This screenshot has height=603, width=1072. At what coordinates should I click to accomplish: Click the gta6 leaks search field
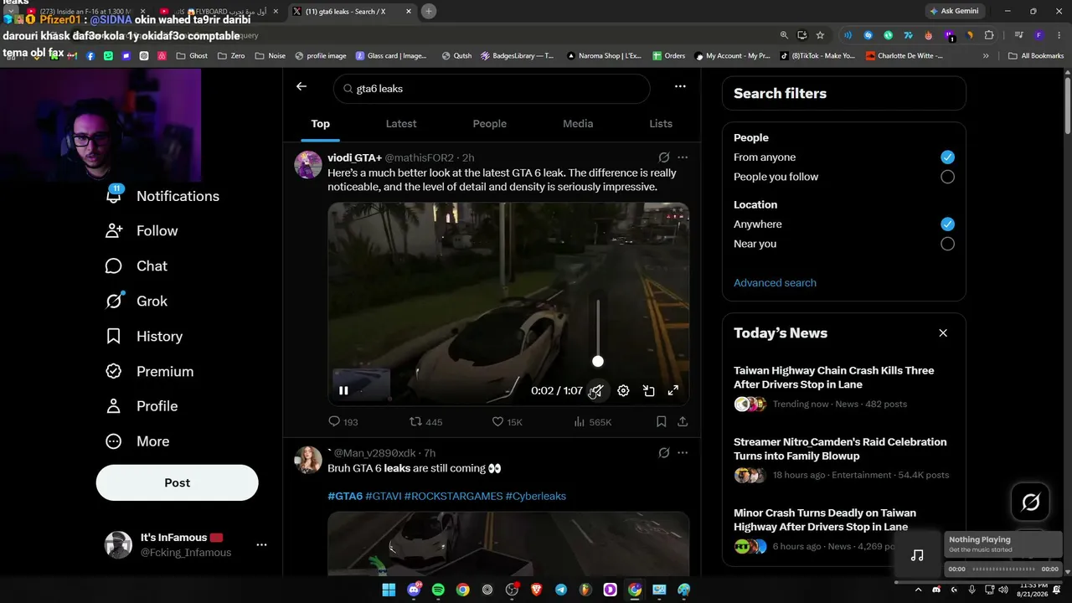tap(492, 88)
